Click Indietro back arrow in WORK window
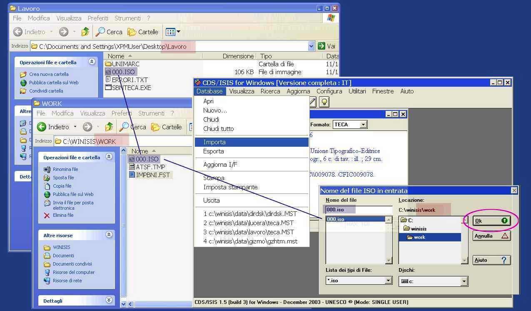This screenshot has width=531, height=311. (x=42, y=127)
